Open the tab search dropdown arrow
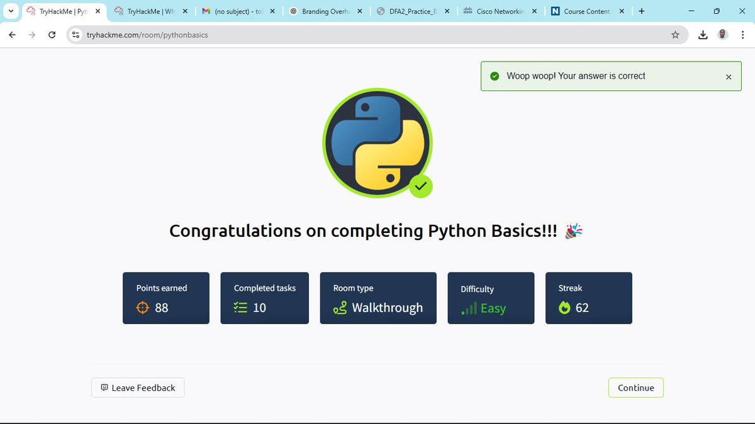This screenshot has width=755, height=424. pos(11,11)
